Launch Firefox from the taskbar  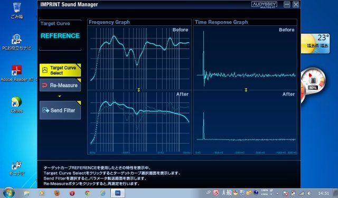57,193
